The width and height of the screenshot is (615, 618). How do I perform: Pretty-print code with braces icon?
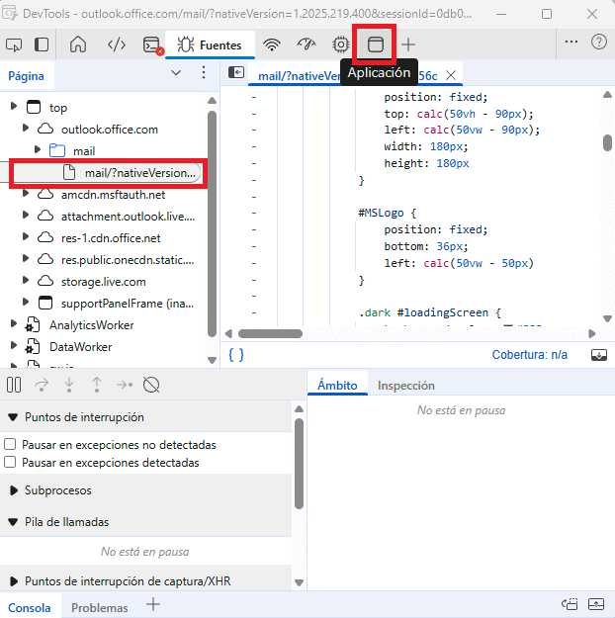coord(236,355)
